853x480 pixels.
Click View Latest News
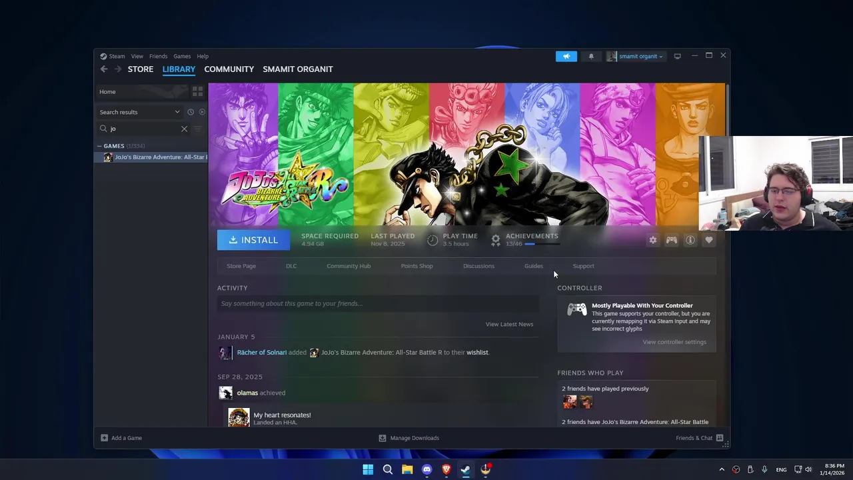pyautogui.click(x=509, y=324)
